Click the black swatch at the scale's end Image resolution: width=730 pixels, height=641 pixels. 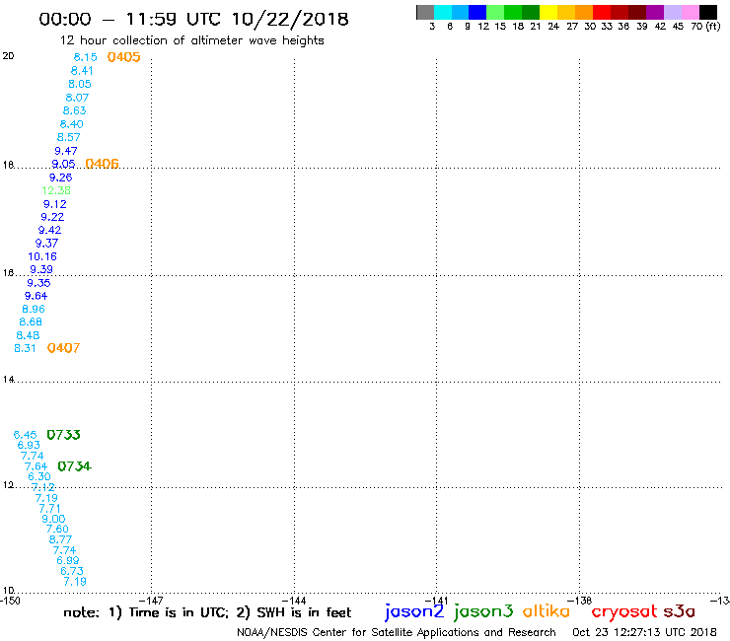(x=707, y=12)
